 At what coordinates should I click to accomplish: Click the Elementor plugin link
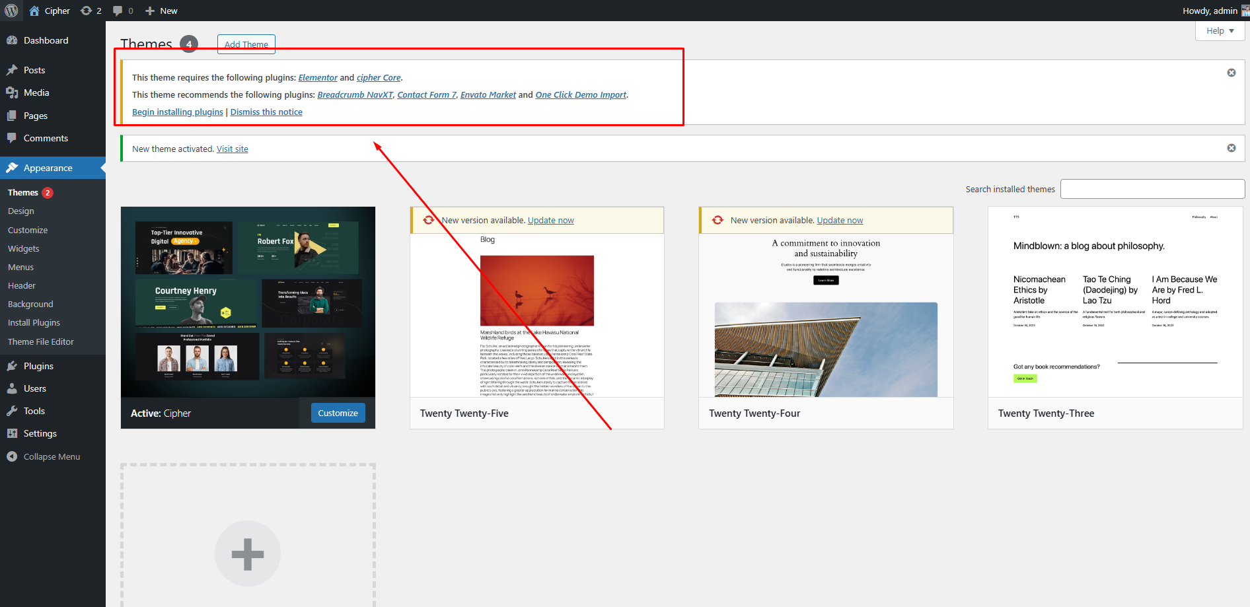point(317,78)
